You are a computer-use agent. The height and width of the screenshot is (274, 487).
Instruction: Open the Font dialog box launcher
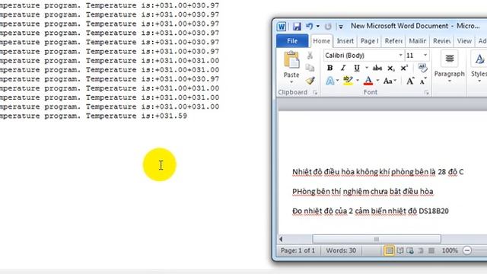pyautogui.click(x=426, y=93)
